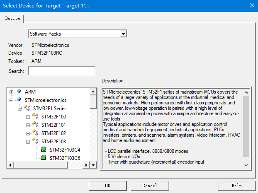The image size is (258, 193).
Task: Click the 'STMicroelectronics' vendor value
Action: point(50,45)
